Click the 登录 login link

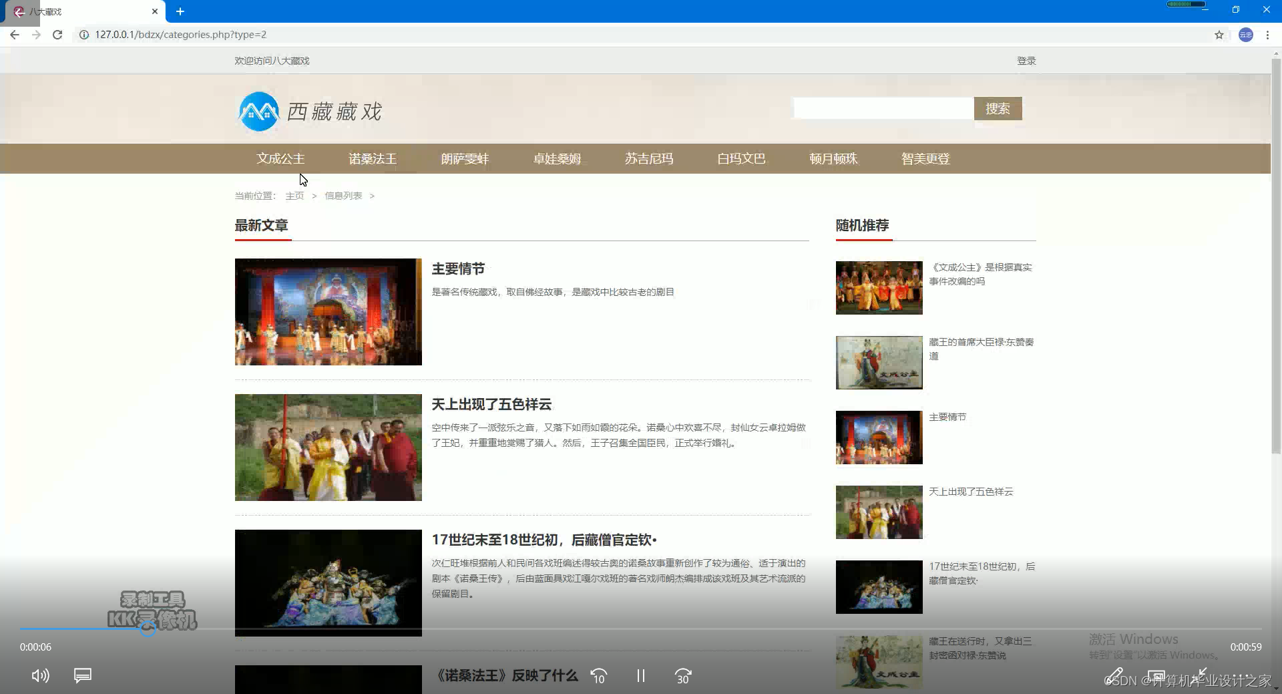pyautogui.click(x=1026, y=61)
